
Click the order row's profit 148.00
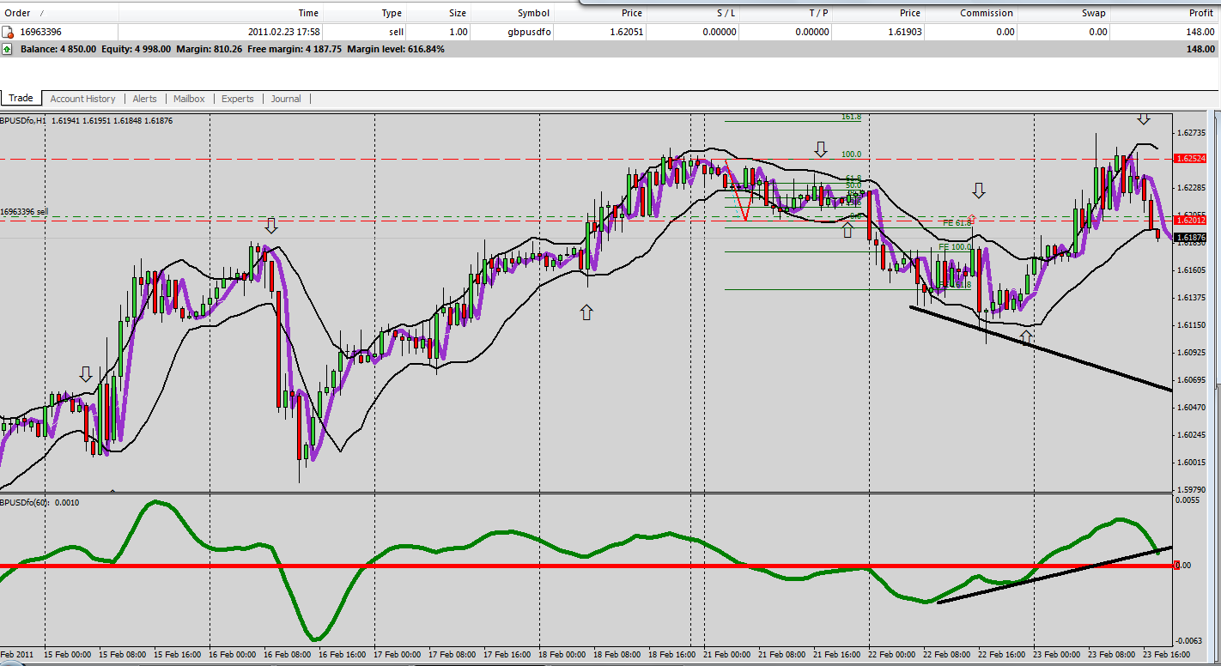1200,32
